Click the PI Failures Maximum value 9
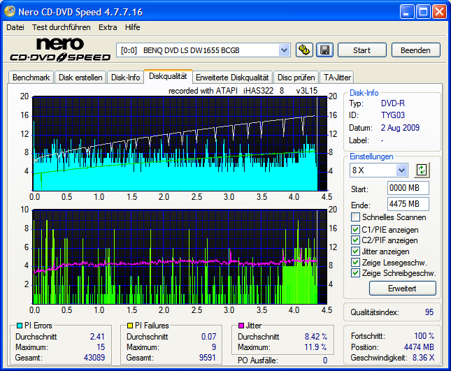451x371 pixels. coord(214,347)
